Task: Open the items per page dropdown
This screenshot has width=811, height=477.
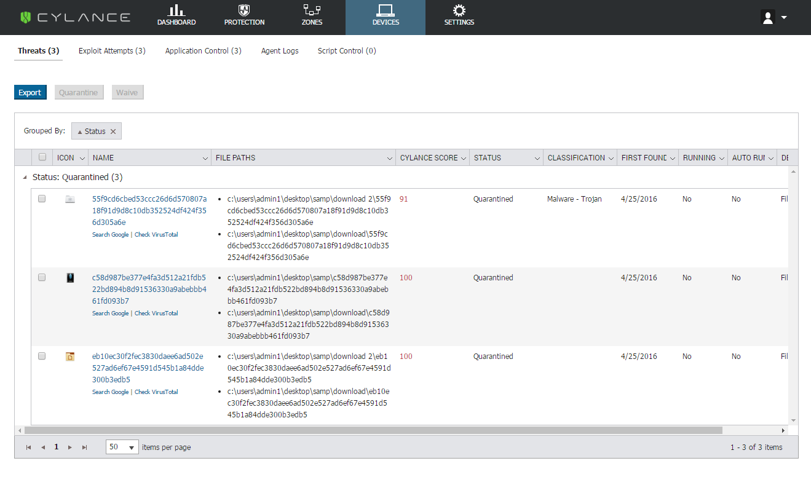Action: (122, 447)
